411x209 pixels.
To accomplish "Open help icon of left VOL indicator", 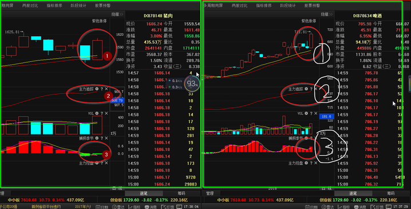I will pos(102,113).
